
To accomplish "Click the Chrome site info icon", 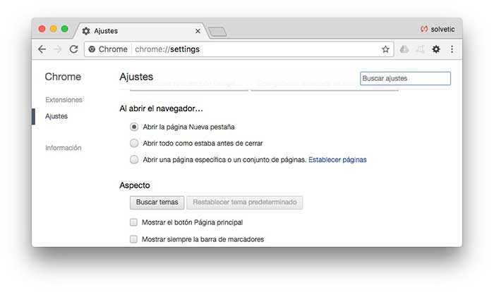I will tap(92, 49).
